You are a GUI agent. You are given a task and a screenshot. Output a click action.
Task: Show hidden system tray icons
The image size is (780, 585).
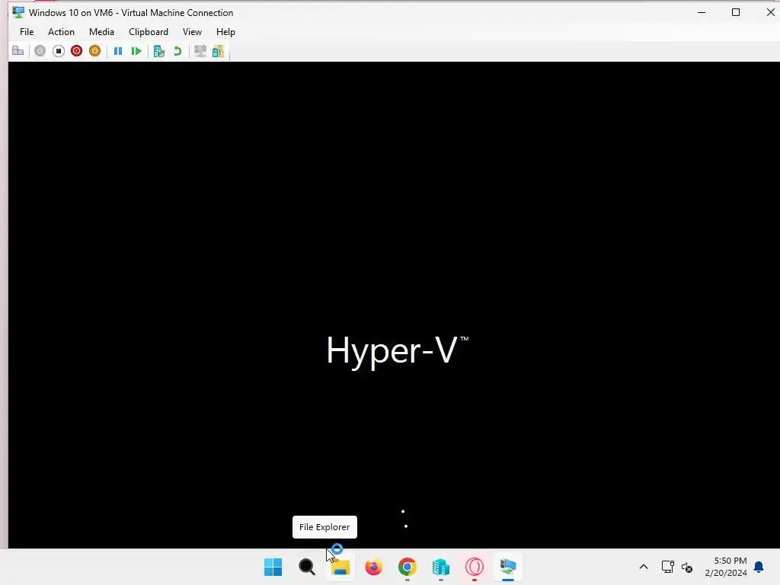point(643,567)
